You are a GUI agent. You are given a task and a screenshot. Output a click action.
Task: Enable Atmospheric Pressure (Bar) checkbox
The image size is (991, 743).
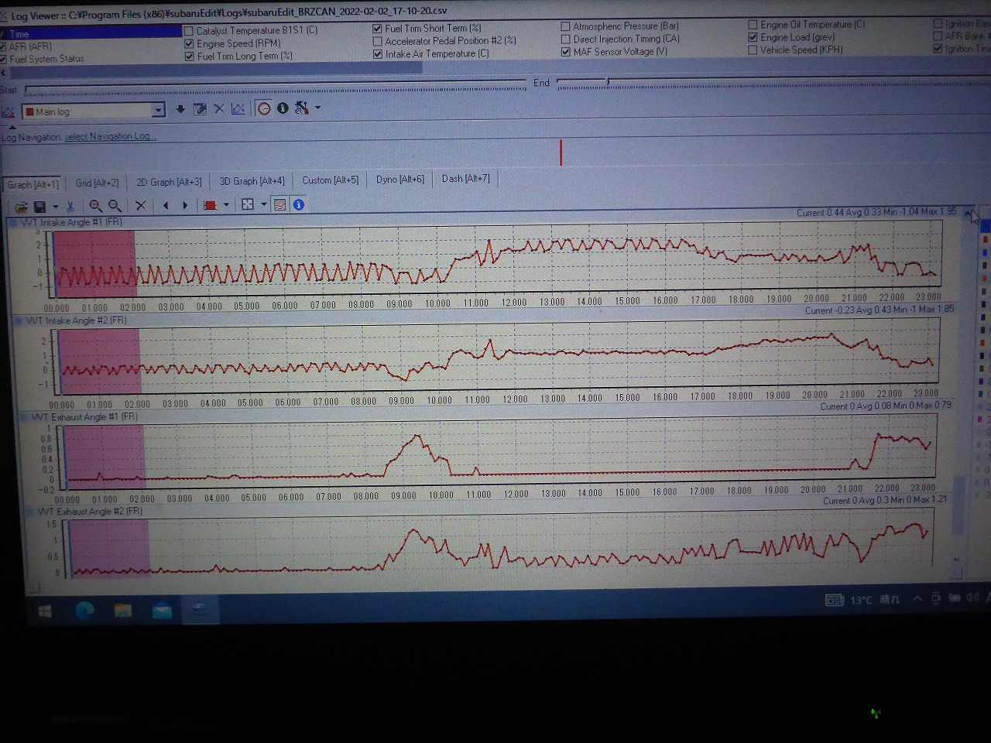(x=565, y=26)
